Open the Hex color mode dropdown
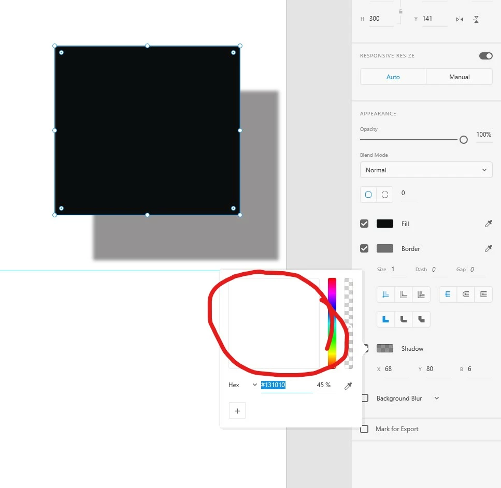The height and width of the screenshot is (488, 501). [x=242, y=385]
